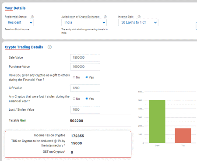The width and height of the screenshot is (197, 161).
Task: Click the Gain label under the chart
Action: 157,146
